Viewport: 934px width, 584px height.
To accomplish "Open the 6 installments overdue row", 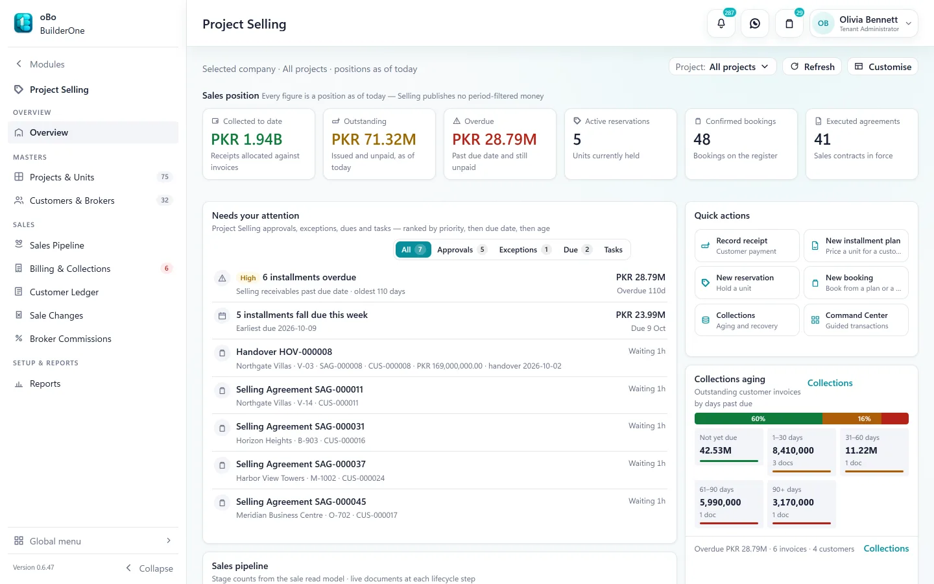I will 440,284.
